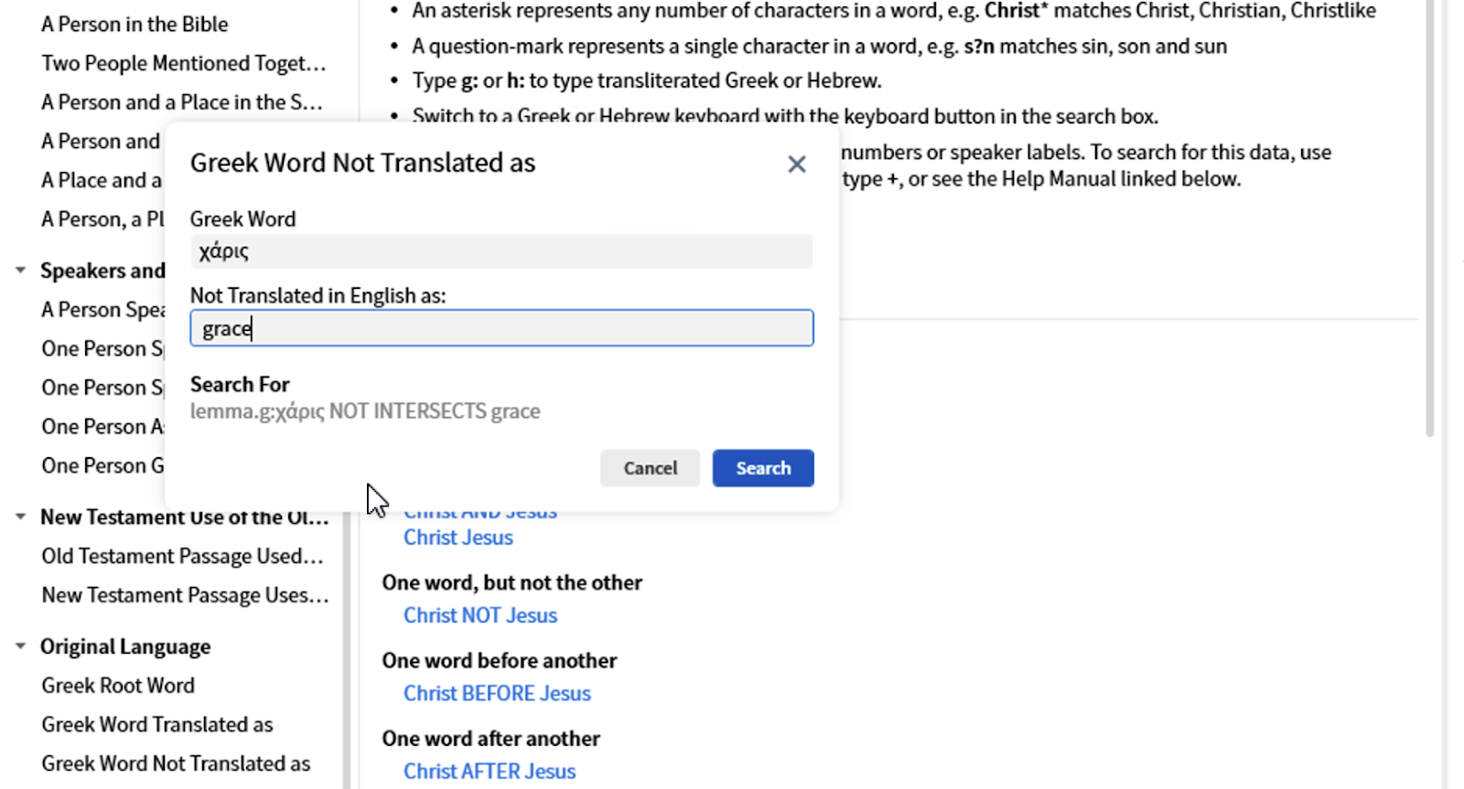
Task: Click the Not Translated in English field
Action: click(x=501, y=328)
